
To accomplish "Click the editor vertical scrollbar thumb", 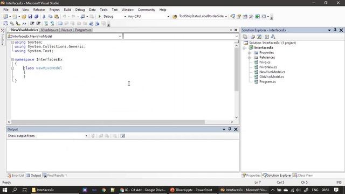I will (237, 70).
